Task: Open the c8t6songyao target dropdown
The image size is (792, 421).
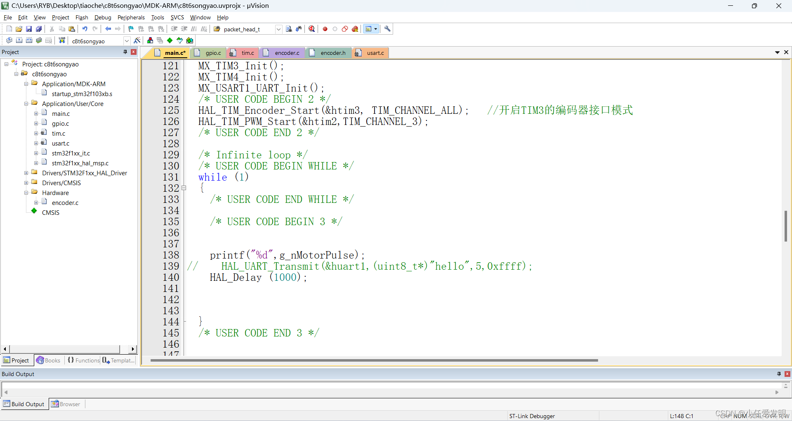Action: point(127,40)
